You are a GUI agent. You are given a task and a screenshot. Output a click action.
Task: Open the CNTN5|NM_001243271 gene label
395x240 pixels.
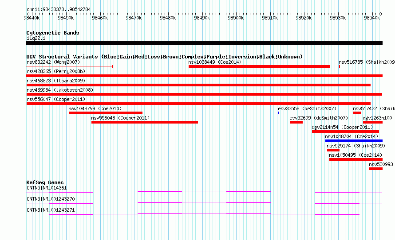point(51,210)
